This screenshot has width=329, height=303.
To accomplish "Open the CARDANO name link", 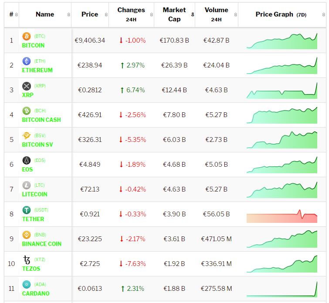I will coord(35,293).
